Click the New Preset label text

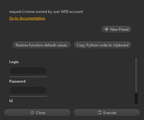coord(119,30)
